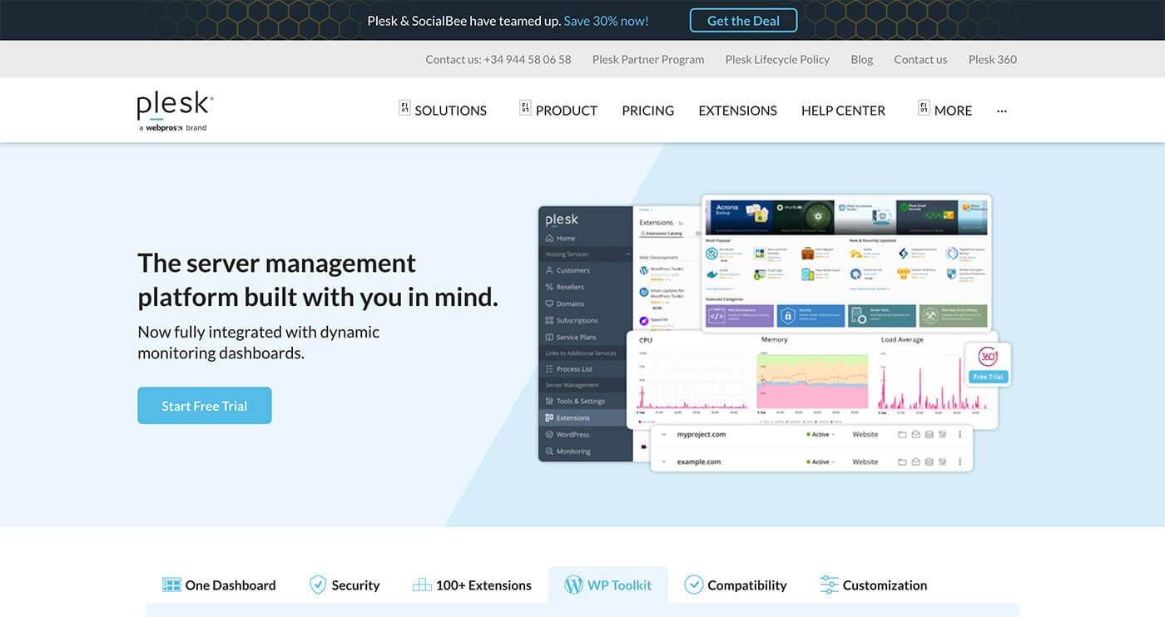Click the mail icon in example.com row
The height and width of the screenshot is (617, 1165).
coord(916,462)
